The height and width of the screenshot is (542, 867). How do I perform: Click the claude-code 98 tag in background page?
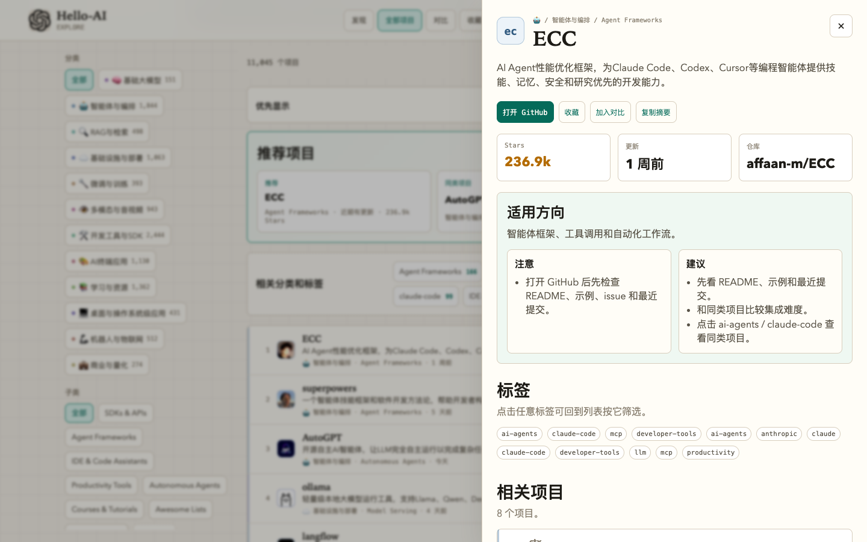tap(426, 296)
